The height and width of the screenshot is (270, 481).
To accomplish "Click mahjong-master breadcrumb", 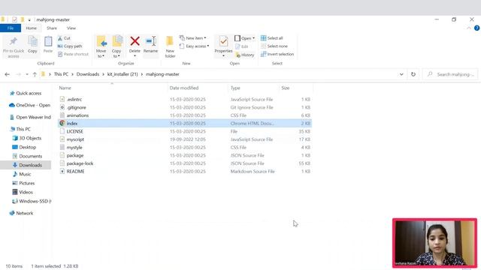I will (162, 74).
